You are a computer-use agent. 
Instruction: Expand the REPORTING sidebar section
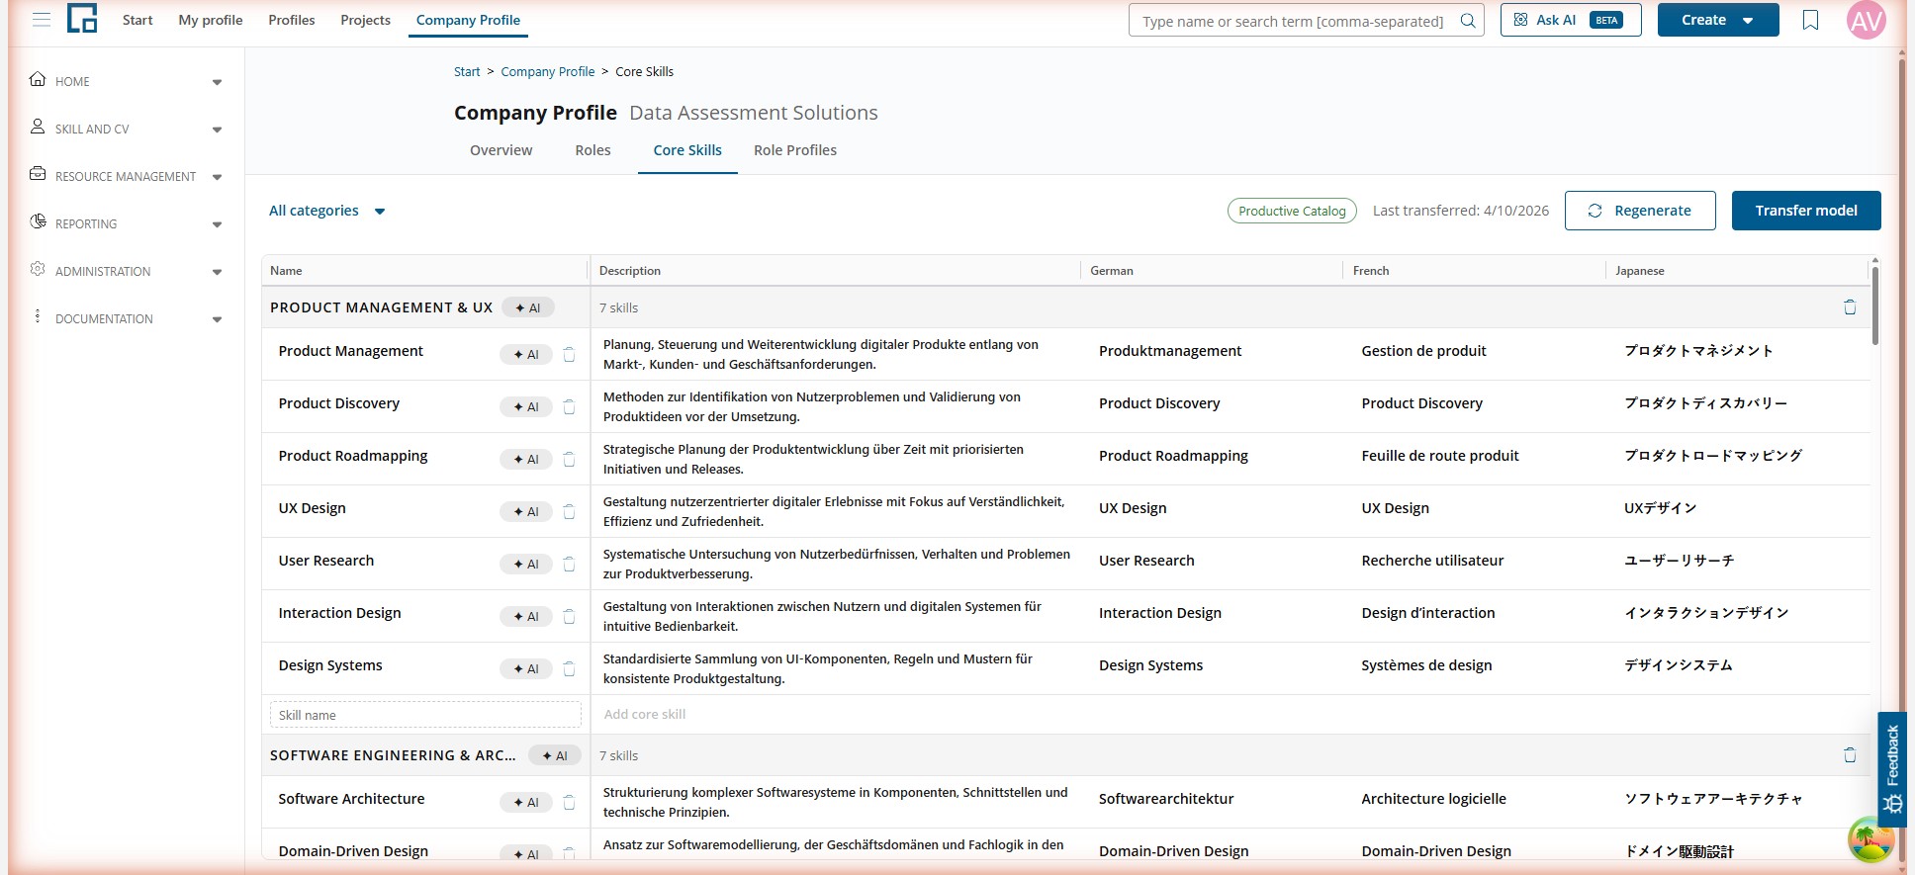(126, 223)
